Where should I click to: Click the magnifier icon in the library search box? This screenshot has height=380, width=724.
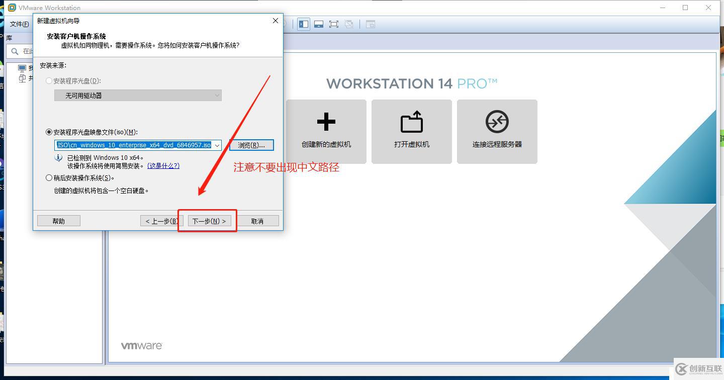click(x=15, y=51)
